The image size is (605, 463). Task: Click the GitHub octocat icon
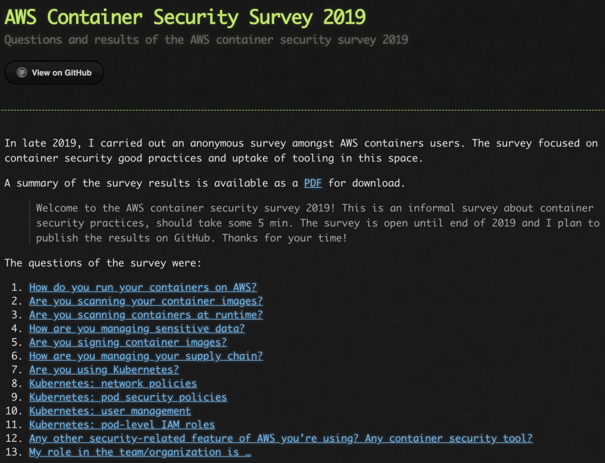[x=22, y=73]
